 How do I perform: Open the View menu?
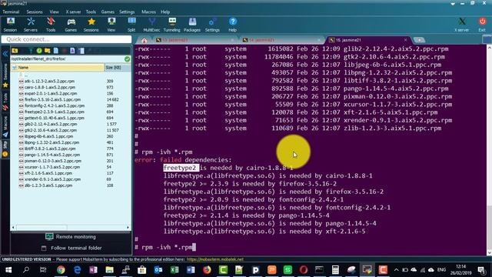(55, 12)
